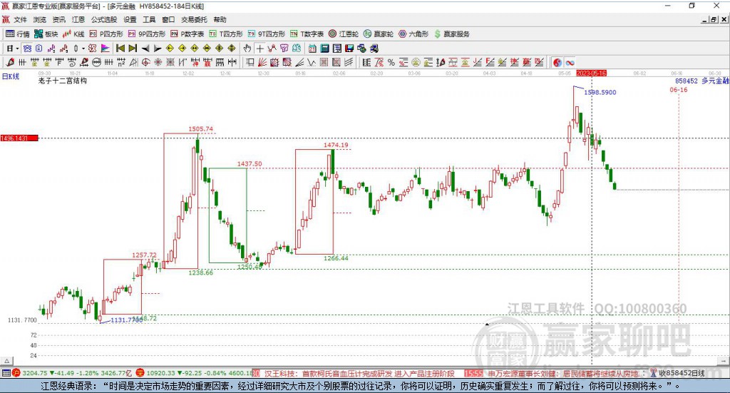Click the 858452 多元金融 code label

[x=702, y=81]
